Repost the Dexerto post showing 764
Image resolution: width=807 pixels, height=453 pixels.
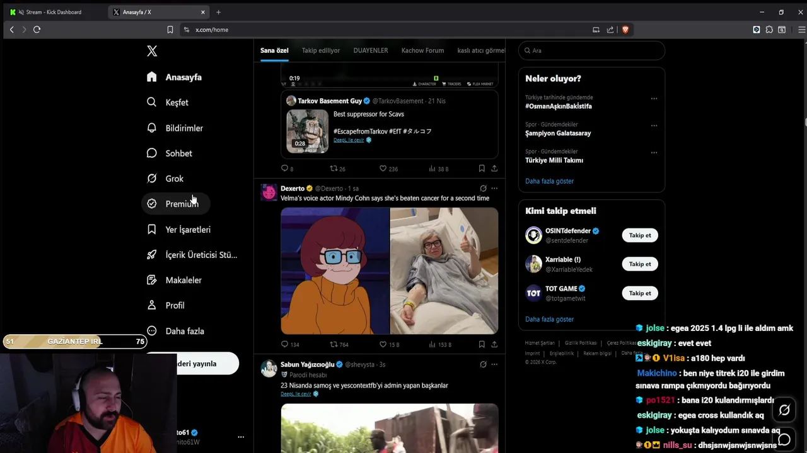coord(334,344)
